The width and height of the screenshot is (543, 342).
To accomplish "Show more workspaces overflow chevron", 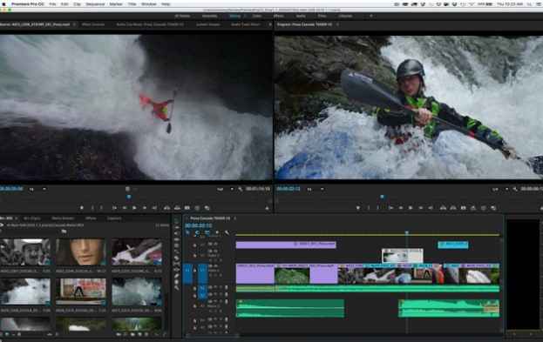I will tap(371, 16).
